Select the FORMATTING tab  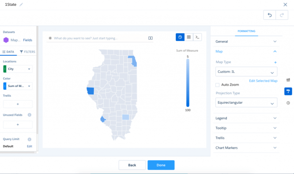(x=246, y=31)
